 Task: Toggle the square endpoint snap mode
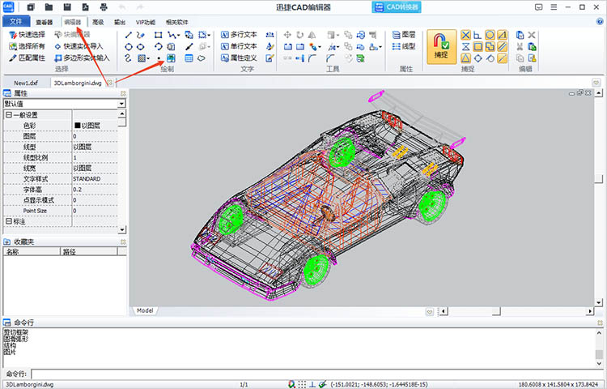pyautogui.click(x=478, y=47)
